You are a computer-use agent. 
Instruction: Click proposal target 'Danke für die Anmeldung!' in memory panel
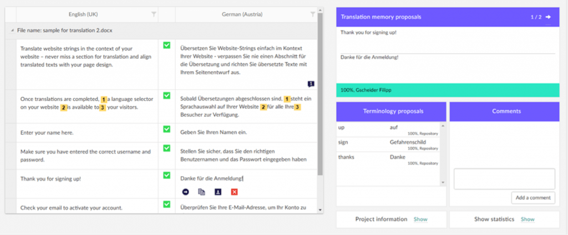[x=369, y=57]
